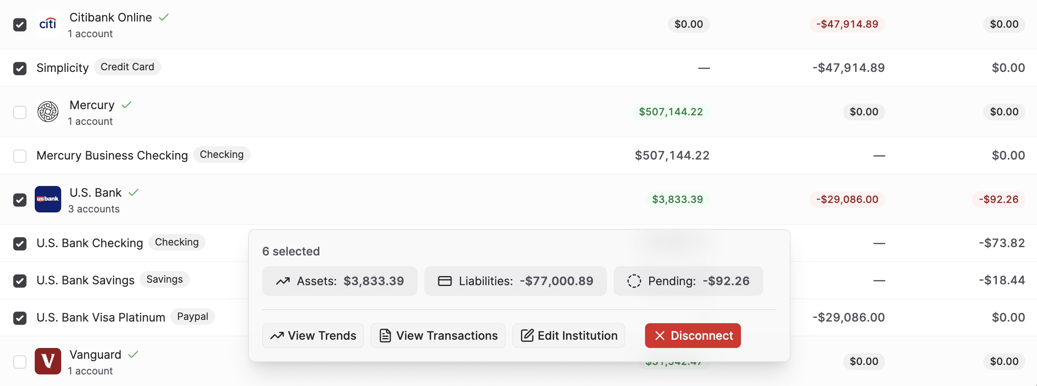Click the Edit Institution button
1037x386 pixels.
568,335
